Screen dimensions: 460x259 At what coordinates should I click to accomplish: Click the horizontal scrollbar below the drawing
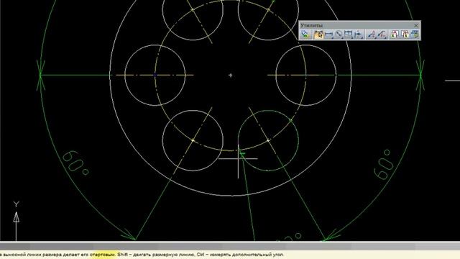pyautogui.click(x=230, y=246)
